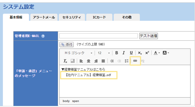Select the body element path
Image resolution: width=195 pixels, height=107 pixels.
[x=66, y=101]
